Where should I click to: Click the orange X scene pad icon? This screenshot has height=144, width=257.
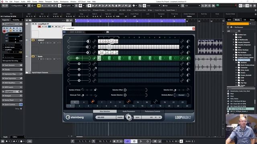[128, 102]
